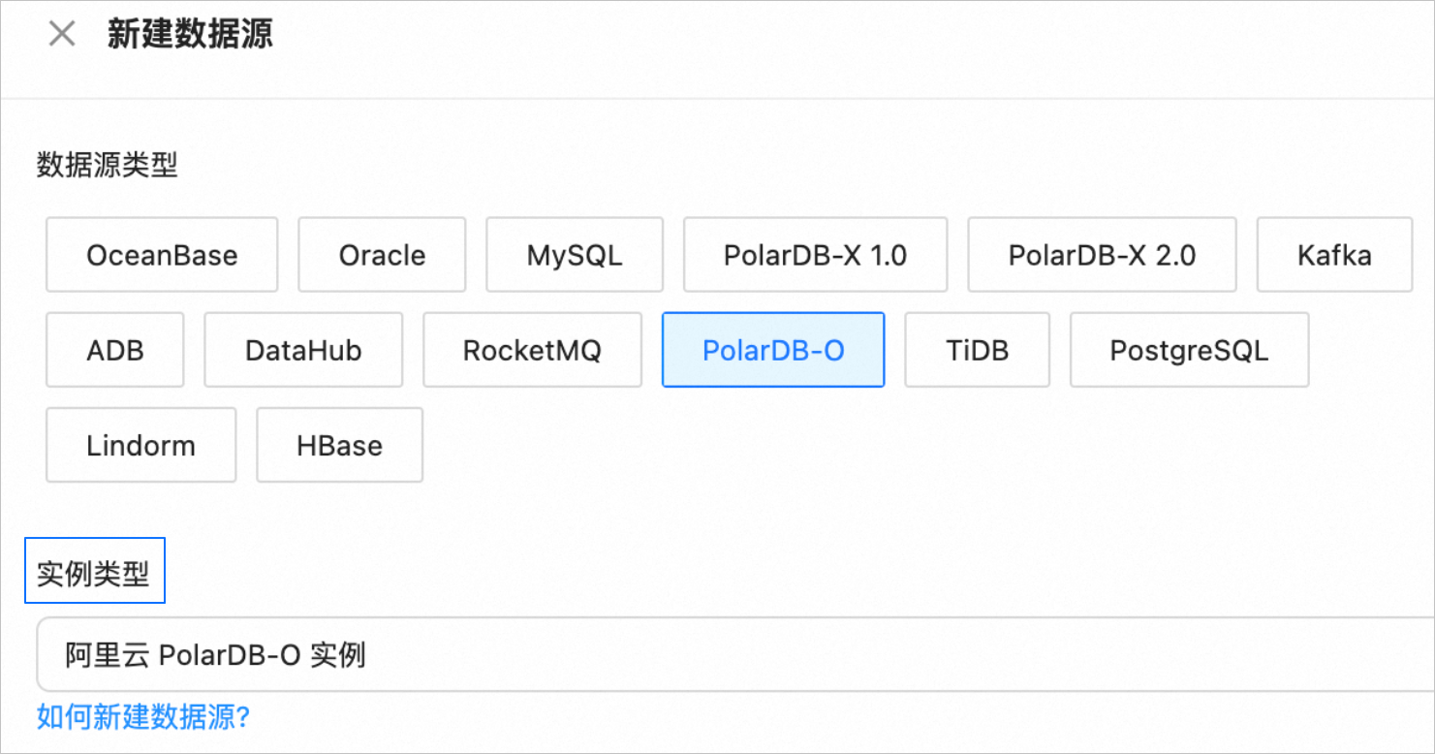Choose HBase data source type
Screen dimensions: 1435x754
339,445
